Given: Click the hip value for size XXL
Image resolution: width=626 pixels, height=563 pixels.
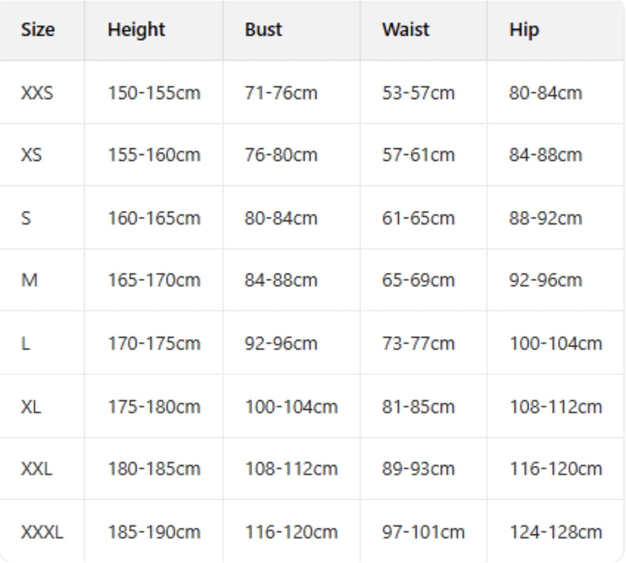Looking at the screenshot, I should click(556, 469).
